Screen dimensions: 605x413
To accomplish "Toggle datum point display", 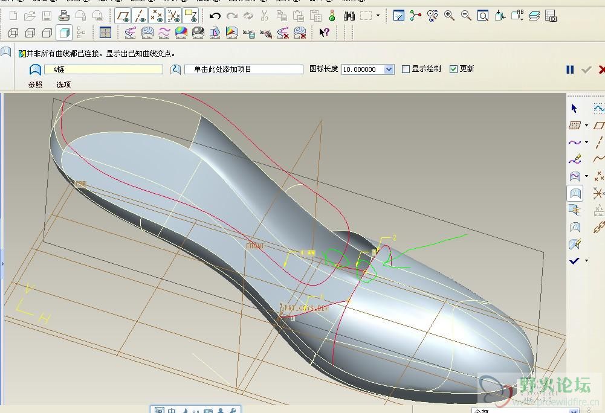I will pos(157,16).
